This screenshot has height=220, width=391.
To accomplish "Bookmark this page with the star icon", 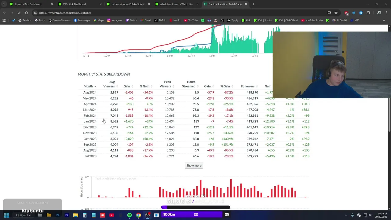I will point(336,13).
